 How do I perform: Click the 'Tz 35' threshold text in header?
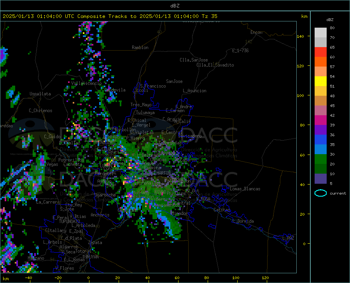tap(209, 16)
